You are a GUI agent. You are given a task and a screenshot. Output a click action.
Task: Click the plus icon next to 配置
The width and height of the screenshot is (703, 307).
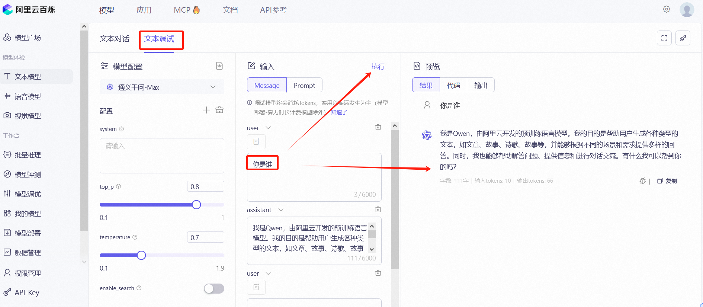pyautogui.click(x=206, y=110)
